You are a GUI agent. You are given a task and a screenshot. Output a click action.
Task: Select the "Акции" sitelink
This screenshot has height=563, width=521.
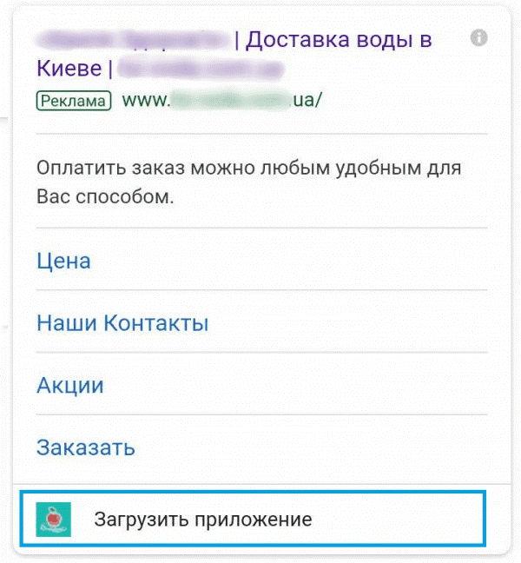point(70,386)
